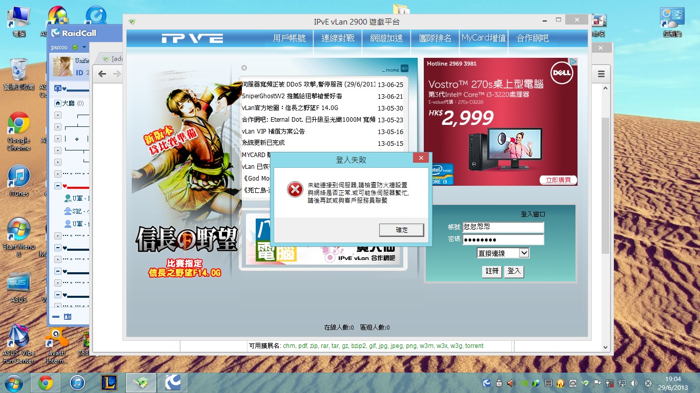Click the GO button beside MORE
Viewport: 700px width, 393px height.
tap(405, 68)
